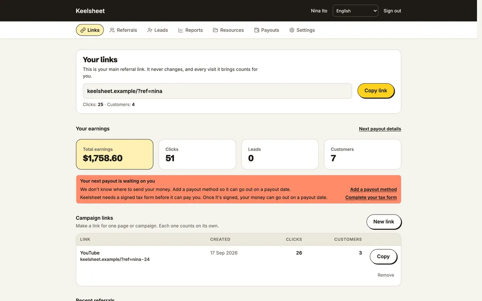Click the CREATED column header
Screen dimensions: 482x301
click(220, 239)
